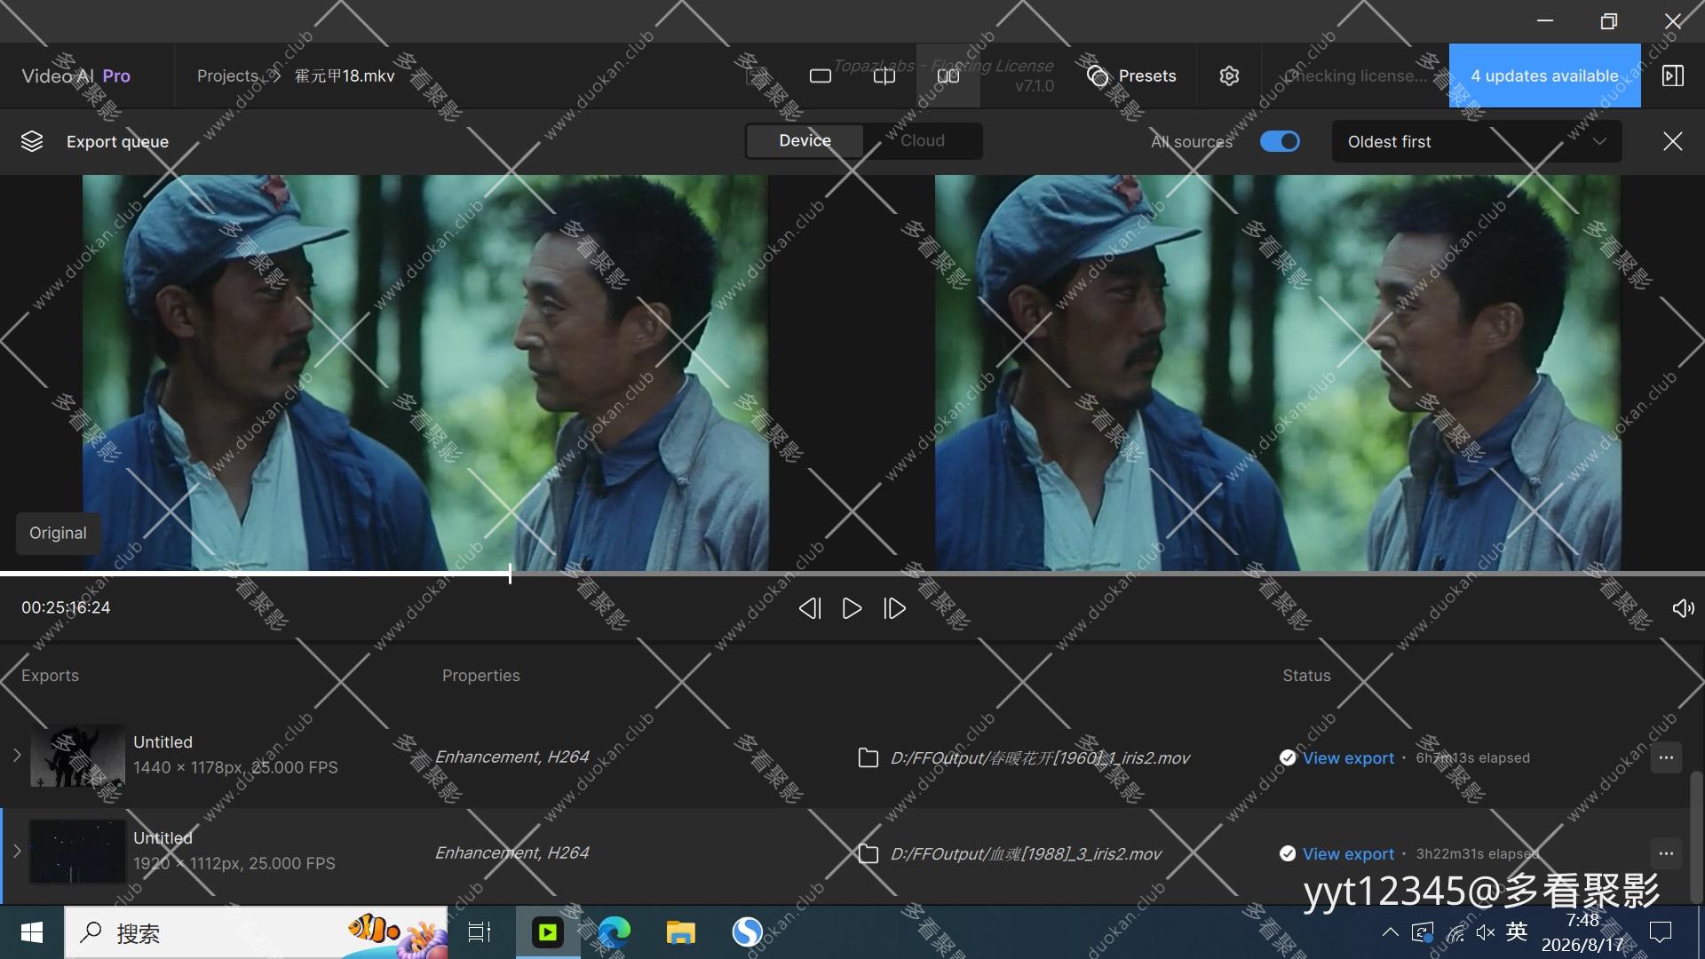Expand the 血魂 export row

(17, 852)
